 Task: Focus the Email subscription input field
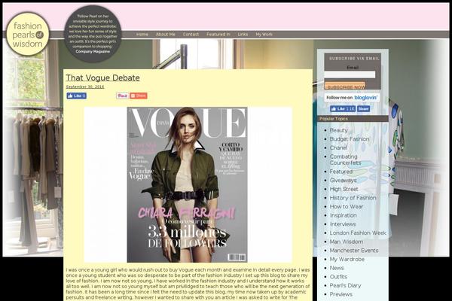pos(350,74)
